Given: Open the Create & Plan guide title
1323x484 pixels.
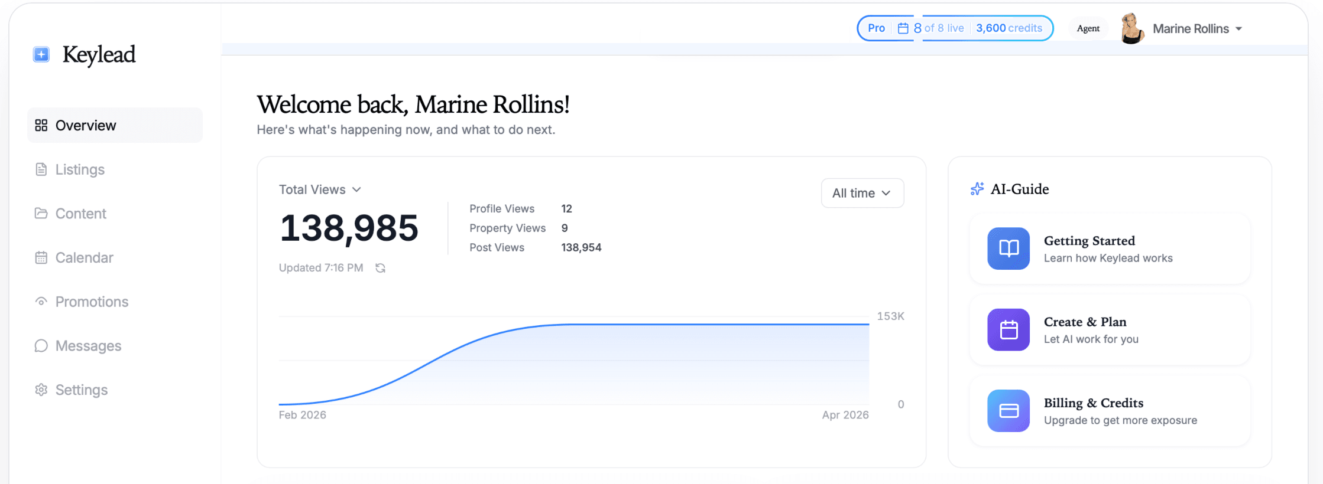Looking at the screenshot, I should pyautogui.click(x=1085, y=322).
